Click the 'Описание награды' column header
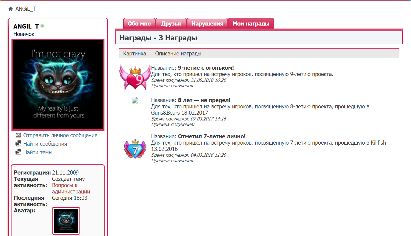This screenshot has height=236, width=411. point(178,54)
